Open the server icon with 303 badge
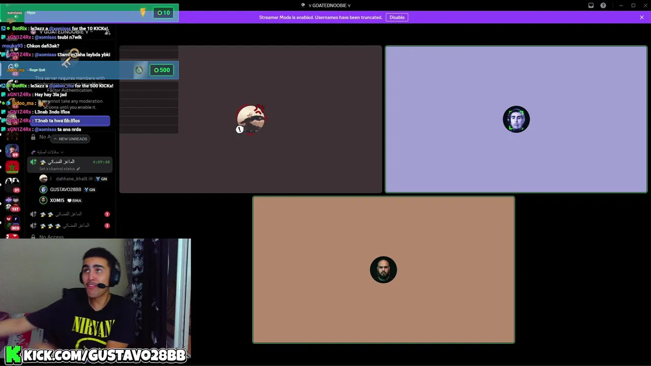This screenshot has height=366, width=651. coord(12,223)
